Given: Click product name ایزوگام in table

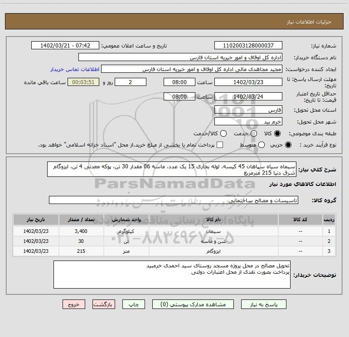Looking at the screenshot, I should tap(213, 252).
